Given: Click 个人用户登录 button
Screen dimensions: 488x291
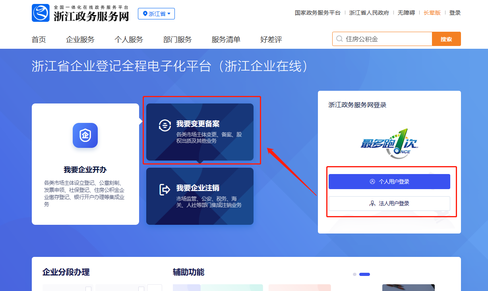Looking at the screenshot, I should point(389,182).
